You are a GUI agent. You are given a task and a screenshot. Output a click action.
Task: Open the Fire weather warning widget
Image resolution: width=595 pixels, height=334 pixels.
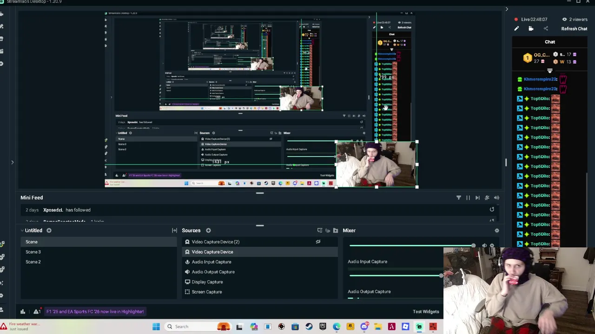(x=20, y=327)
